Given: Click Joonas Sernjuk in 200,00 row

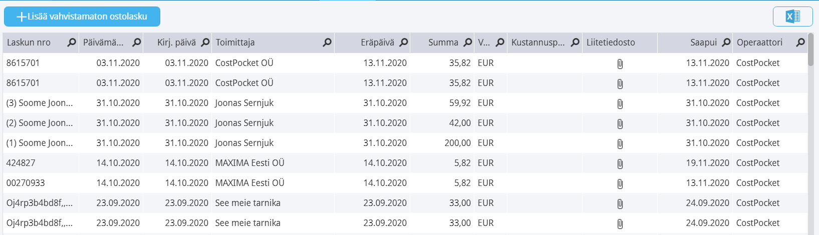Looking at the screenshot, I should pos(244,143).
